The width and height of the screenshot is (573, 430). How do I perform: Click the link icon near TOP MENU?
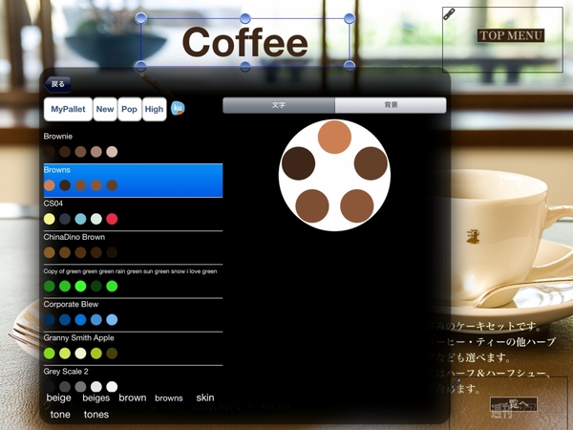pos(449,14)
